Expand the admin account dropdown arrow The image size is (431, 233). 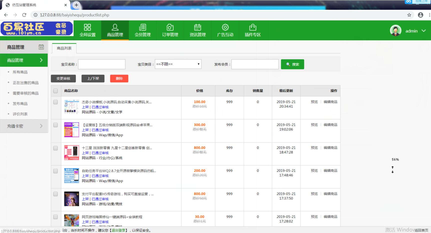point(423,31)
